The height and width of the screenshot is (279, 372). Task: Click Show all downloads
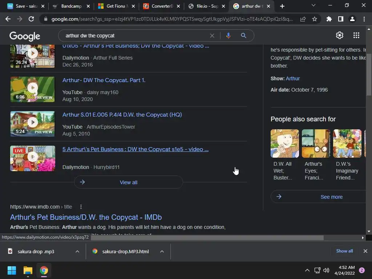pyautogui.click(x=344, y=251)
